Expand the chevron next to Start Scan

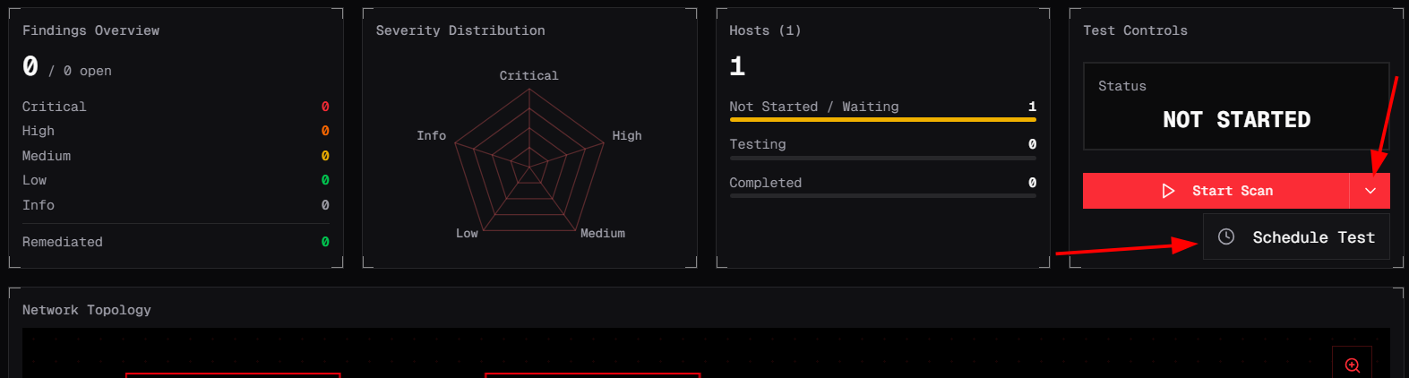1370,191
